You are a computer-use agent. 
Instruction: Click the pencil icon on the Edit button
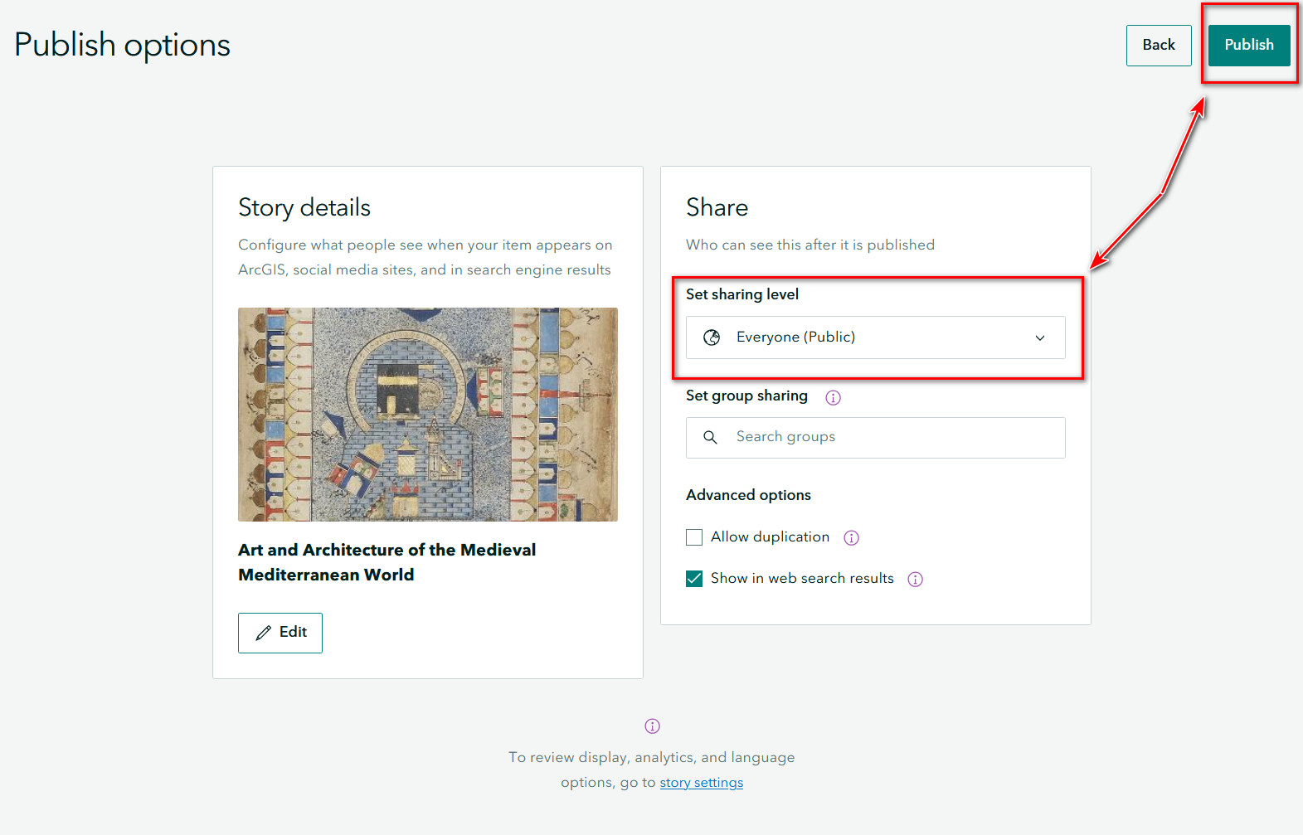[x=264, y=633]
